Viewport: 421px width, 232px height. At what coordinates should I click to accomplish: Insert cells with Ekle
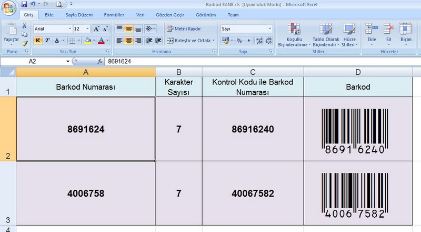coord(372,34)
